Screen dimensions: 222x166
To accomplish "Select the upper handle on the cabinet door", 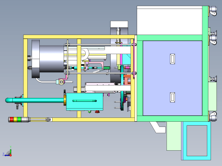I will pos(172,59).
